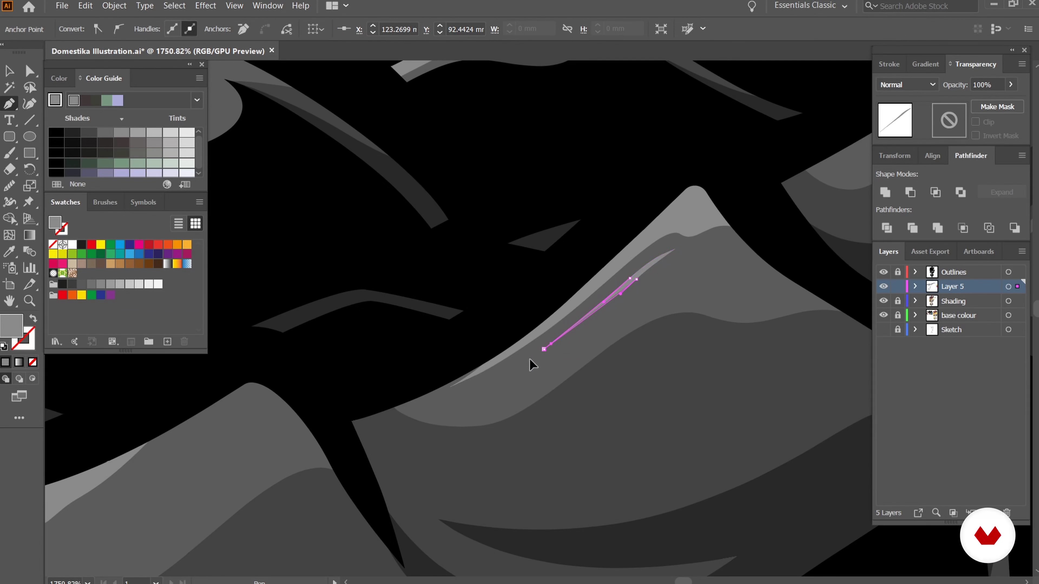Image resolution: width=1039 pixels, height=584 pixels.
Task: Select the Direct Selection tool
Action: point(29,71)
